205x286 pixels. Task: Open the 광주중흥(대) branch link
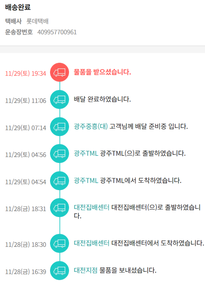point(91,126)
